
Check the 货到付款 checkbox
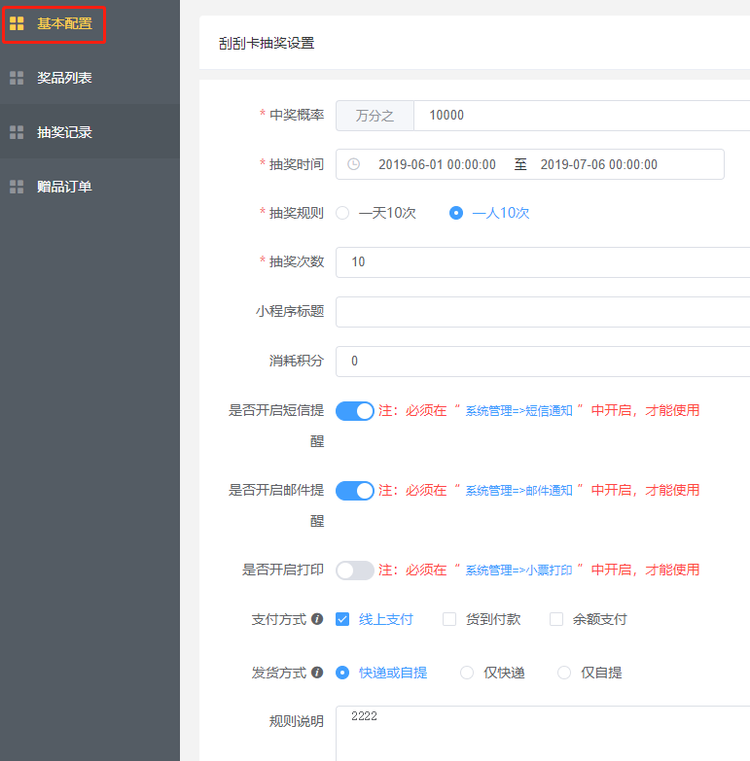click(x=449, y=619)
